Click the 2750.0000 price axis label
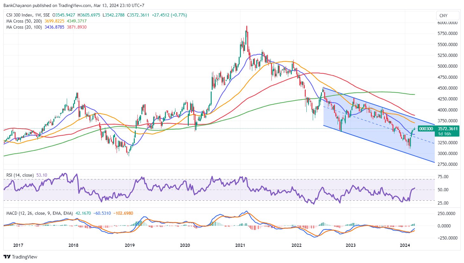Viewport: 464px width, 263px height. click(x=447, y=164)
